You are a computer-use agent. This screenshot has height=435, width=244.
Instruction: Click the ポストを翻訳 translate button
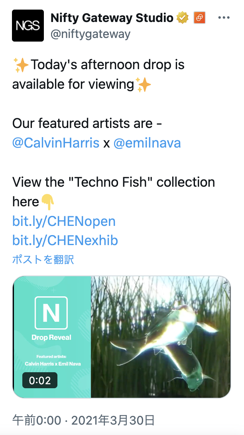pos(43,259)
